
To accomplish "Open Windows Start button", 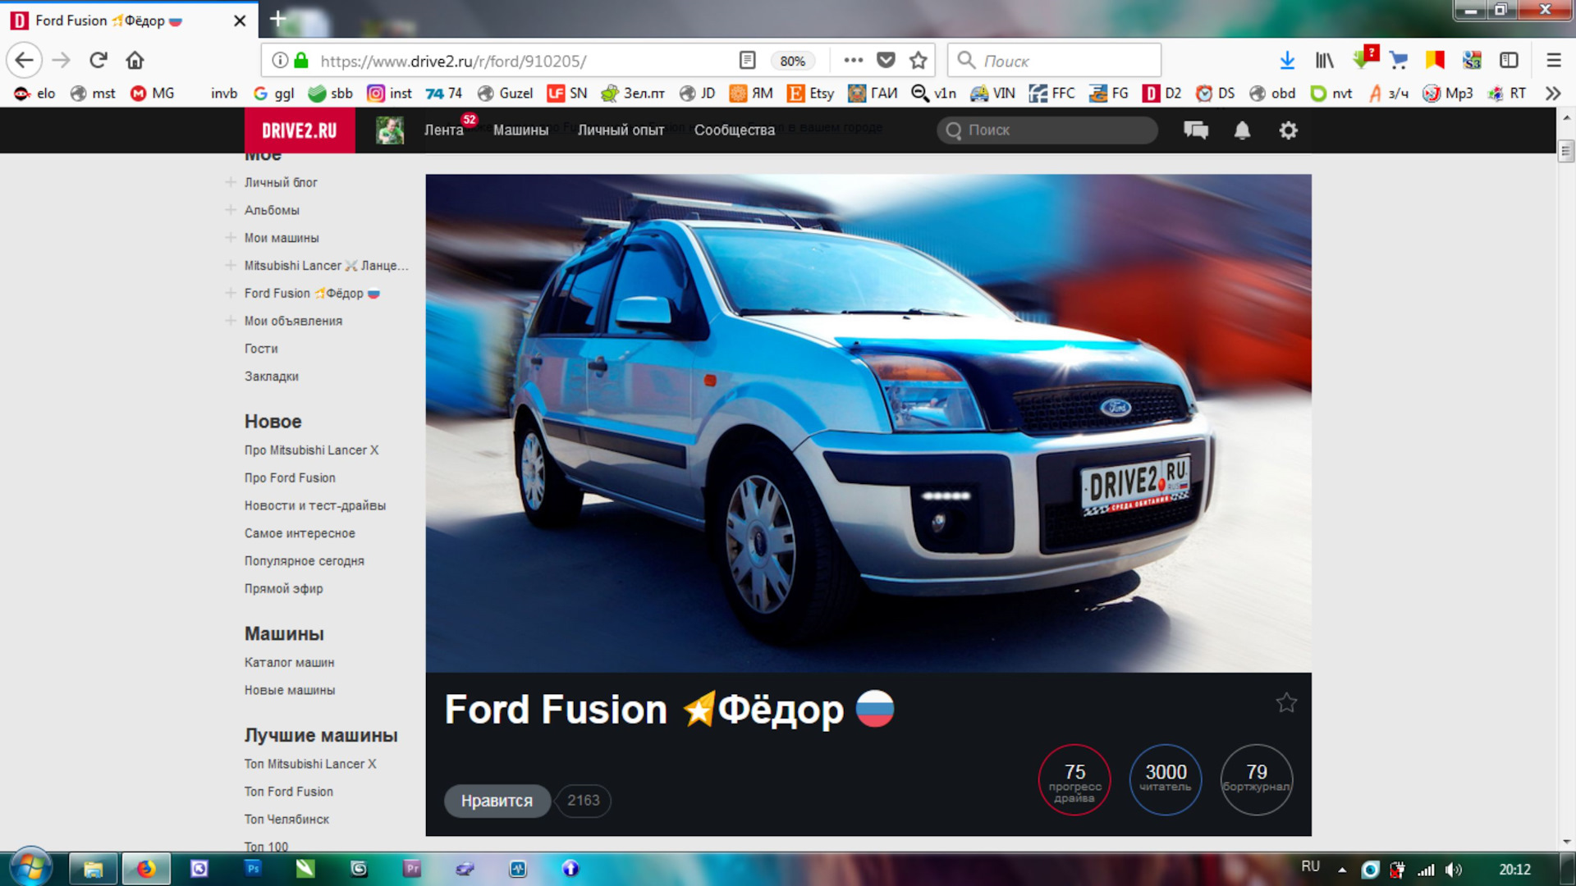I will [x=30, y=868].
